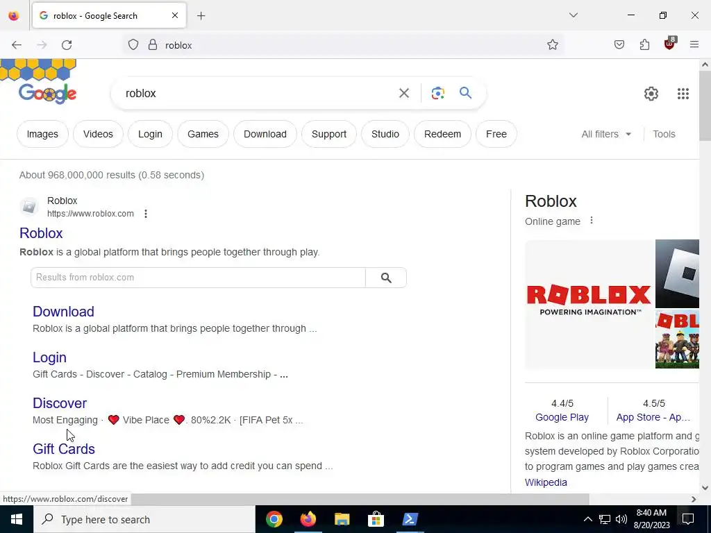Select the Videos filter chip
This screenshot has height=533, width=711.
click(98, 134)
